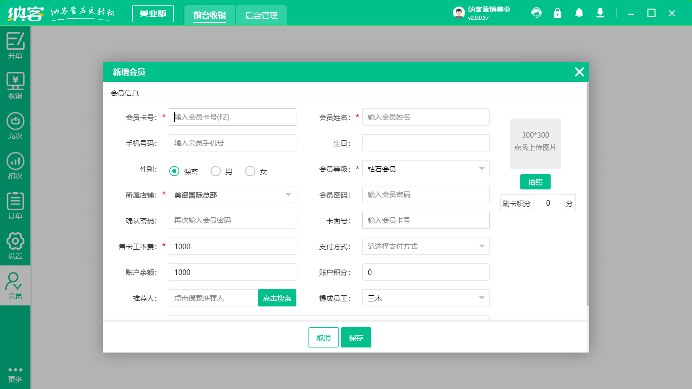Expand the 支付方式 payment method dropdown
The height and width of the screenshot is (389, 692).
(x=426, y=246)
